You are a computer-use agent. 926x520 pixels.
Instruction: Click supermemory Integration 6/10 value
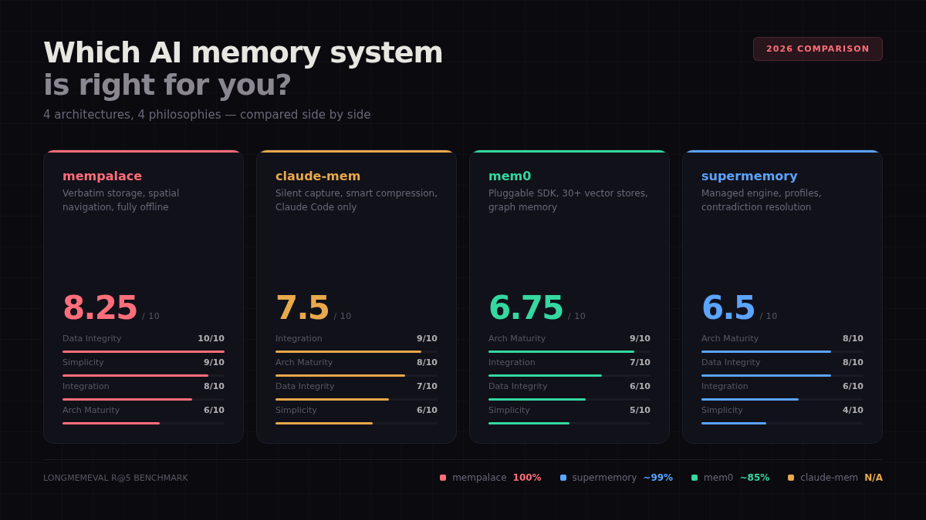(853, 386)
